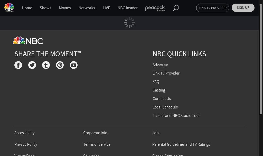
Task: Open the Movies menu item
Action: click(65, 8)
